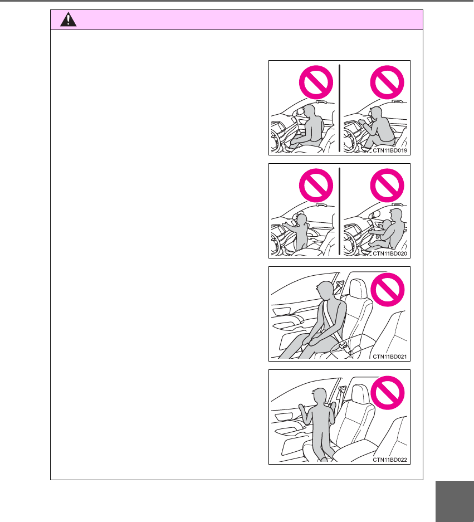Click prohibition sign above child on adult's lap

coord(387,186)
